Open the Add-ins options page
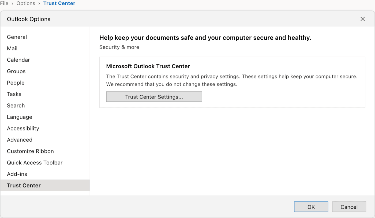 45,174
